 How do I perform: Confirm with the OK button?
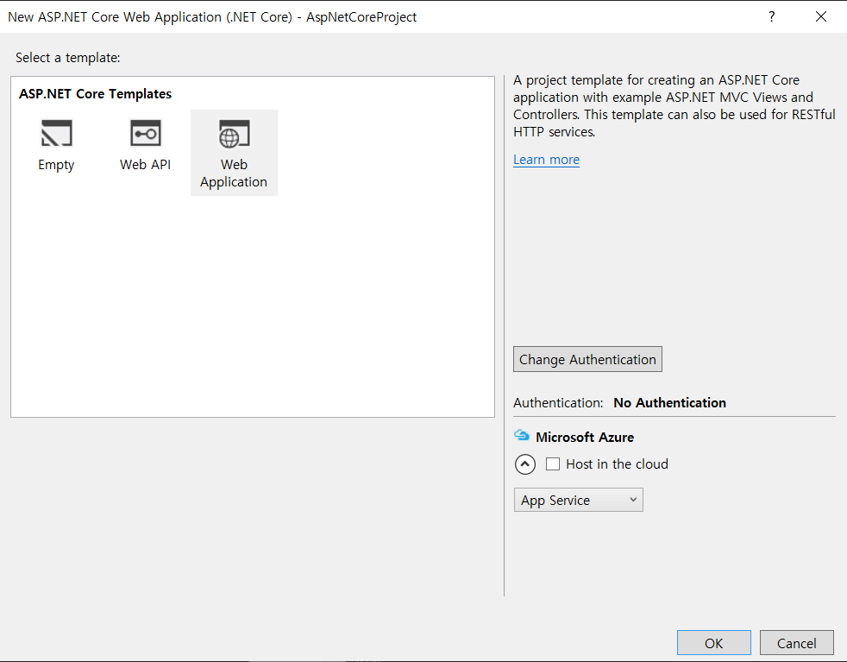coord(713,642)
